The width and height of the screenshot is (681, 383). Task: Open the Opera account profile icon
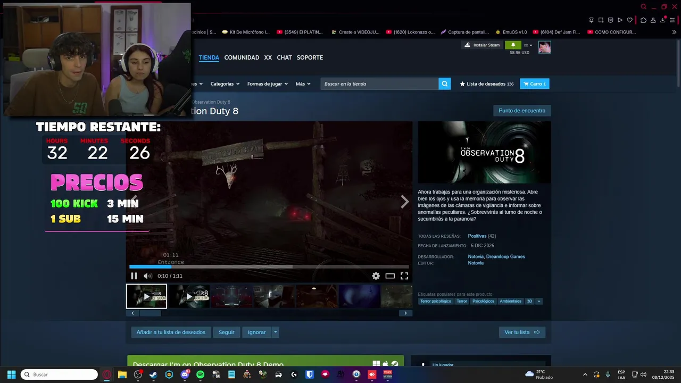653,20
